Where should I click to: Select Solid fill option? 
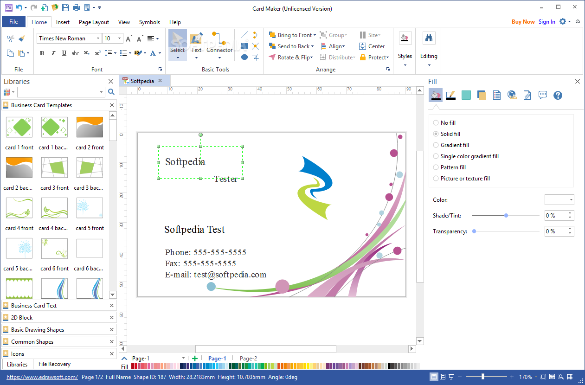click(x=447, y=134)
